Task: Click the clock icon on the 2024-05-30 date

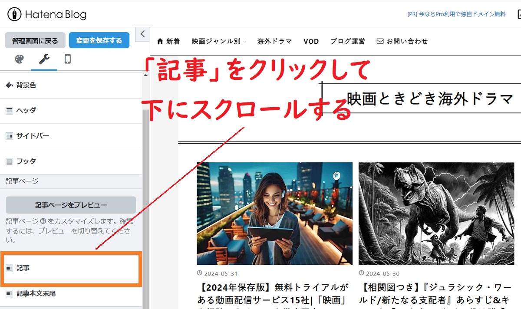Action: (x=361, y=273)
